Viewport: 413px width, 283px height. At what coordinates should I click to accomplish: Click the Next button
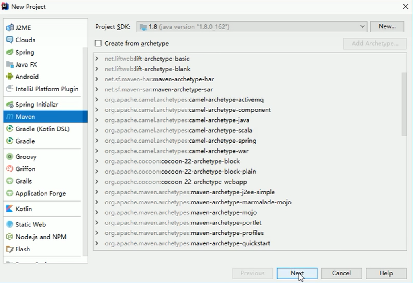coord(297,273)
